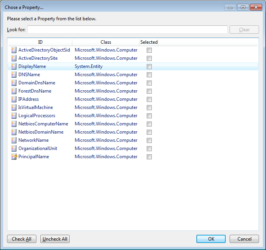Check the Selected box for ActiveDirectorySite
The image size is (266, 250).
(x=149, y=59)
